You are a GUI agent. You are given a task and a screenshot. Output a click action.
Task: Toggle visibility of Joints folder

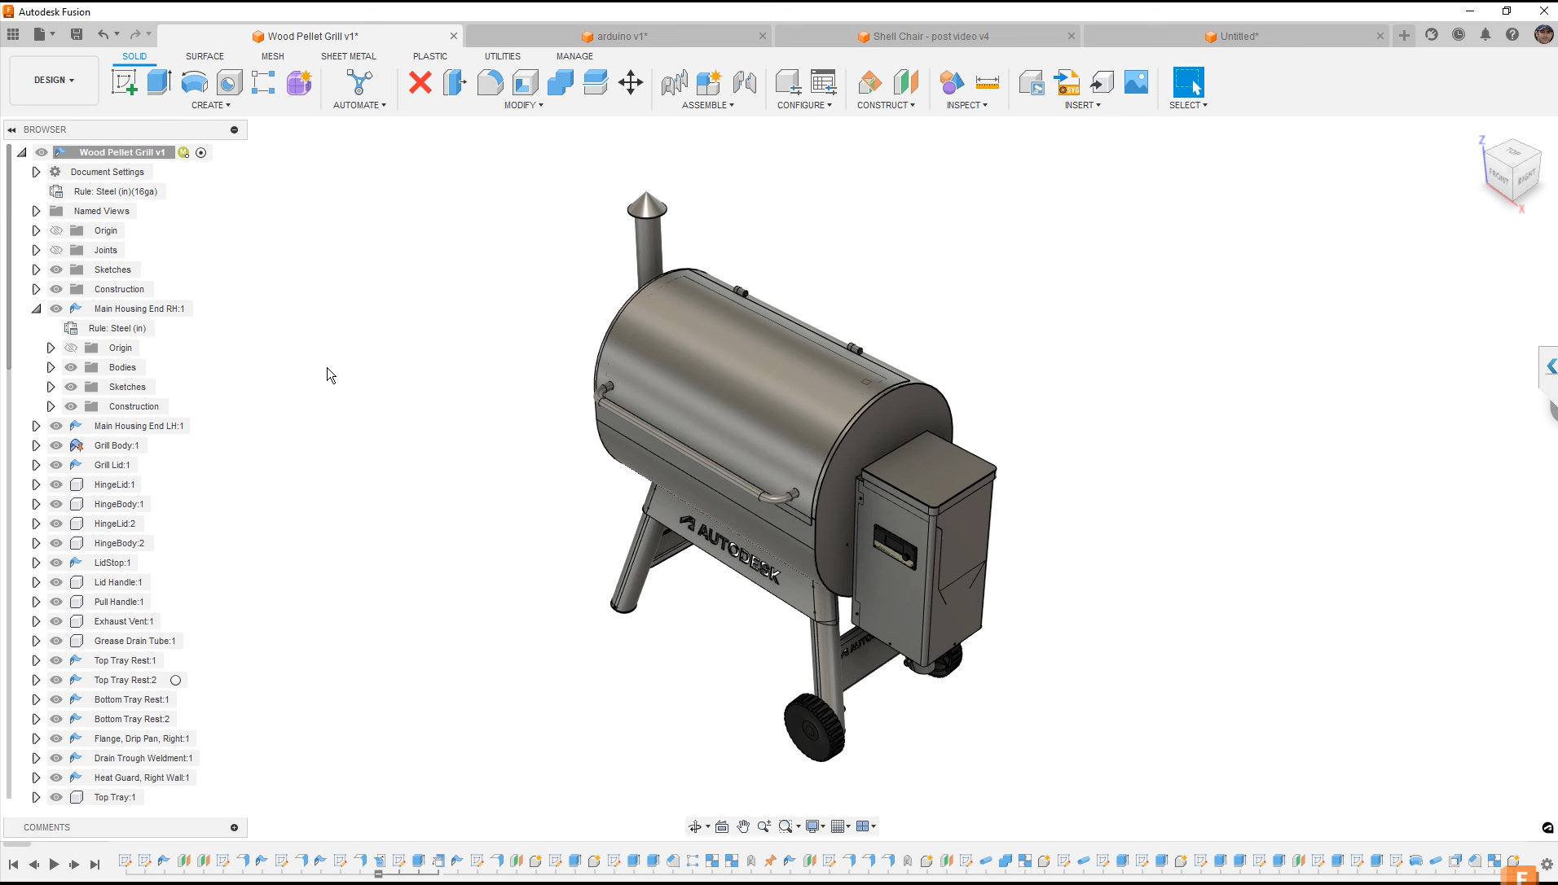point(56,250)
